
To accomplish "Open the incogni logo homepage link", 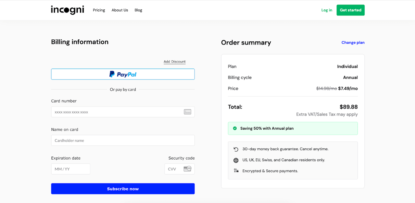I will click(68, 10).
